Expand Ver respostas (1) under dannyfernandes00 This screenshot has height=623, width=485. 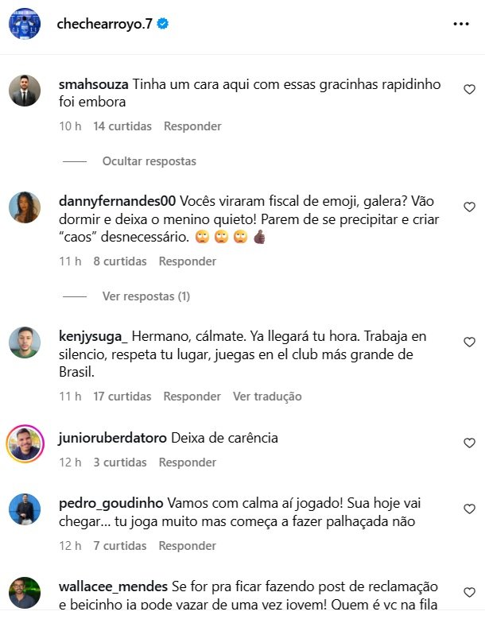click(x=146, y=296)
